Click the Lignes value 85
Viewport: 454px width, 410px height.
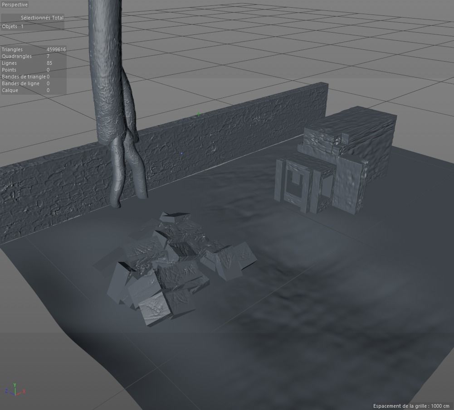click(49, 63)
